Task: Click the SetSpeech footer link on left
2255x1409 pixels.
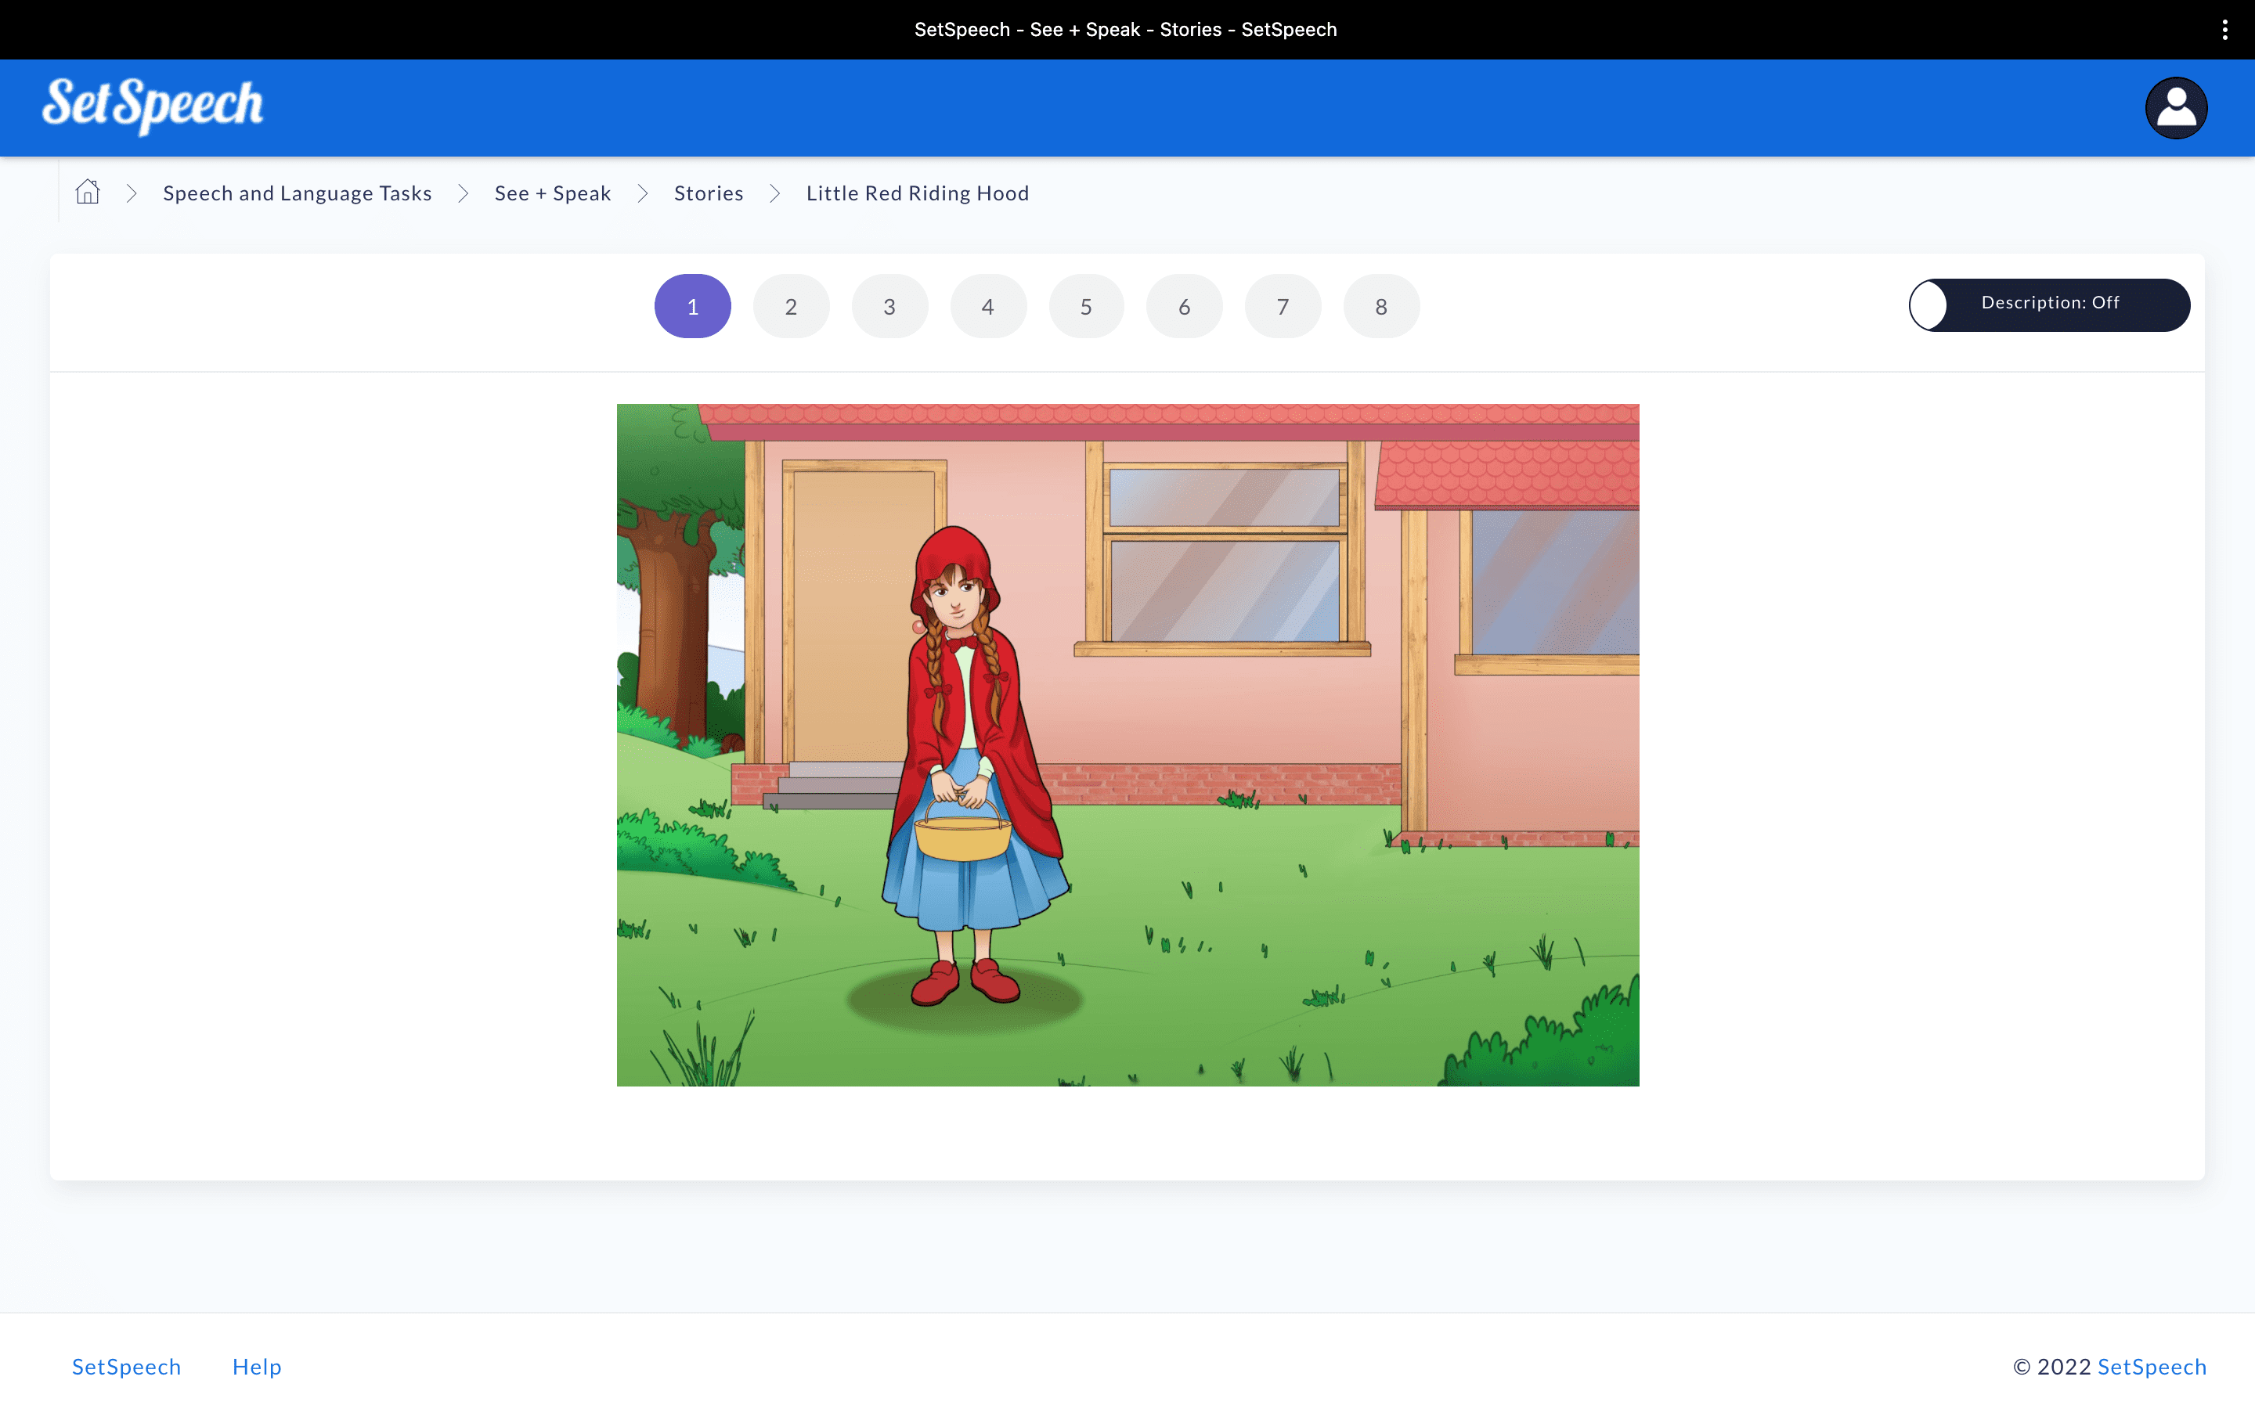Action: pyautogui.click(x=127, y=1366)
